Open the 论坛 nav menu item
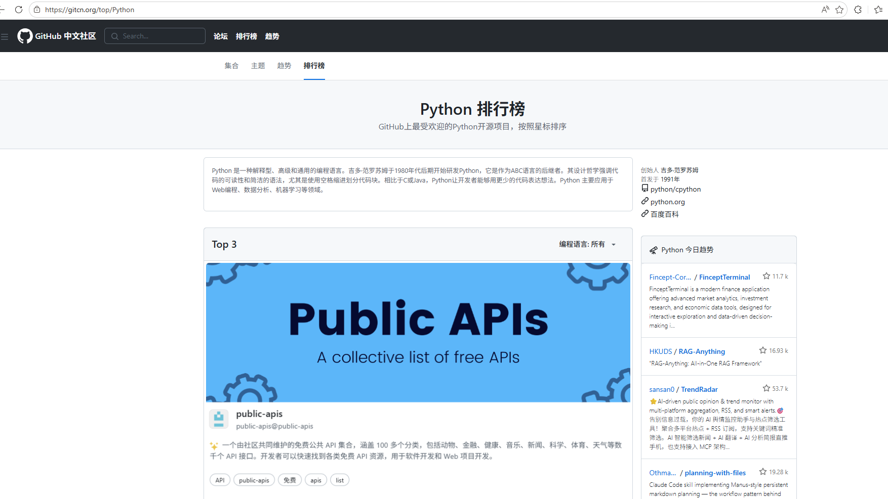This screenshot has height=499, width=888. (x=221, y=36)
